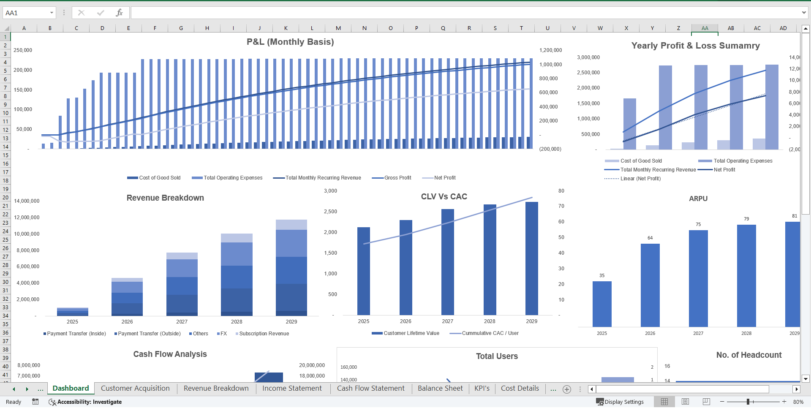Click the vertical scrollbar thumb
The height and width of the screenshot is (408, 811).
pos(806,124)
